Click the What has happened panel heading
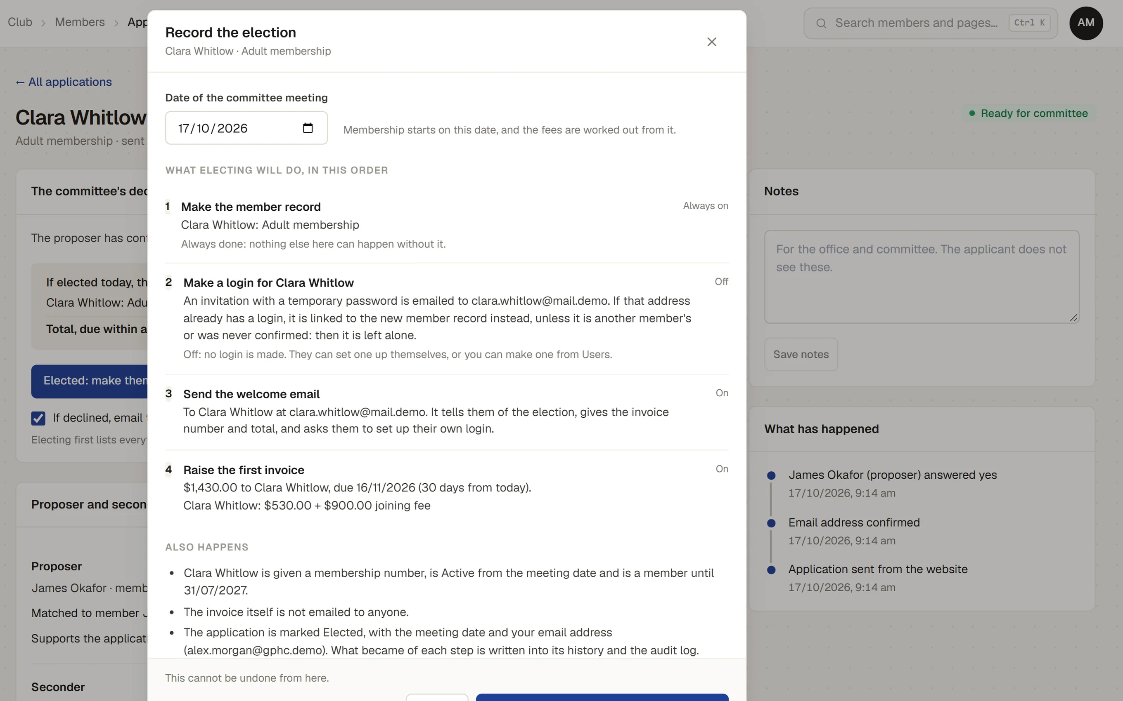The width and height of the screenshot is (1123, 701). pos(821,429)
